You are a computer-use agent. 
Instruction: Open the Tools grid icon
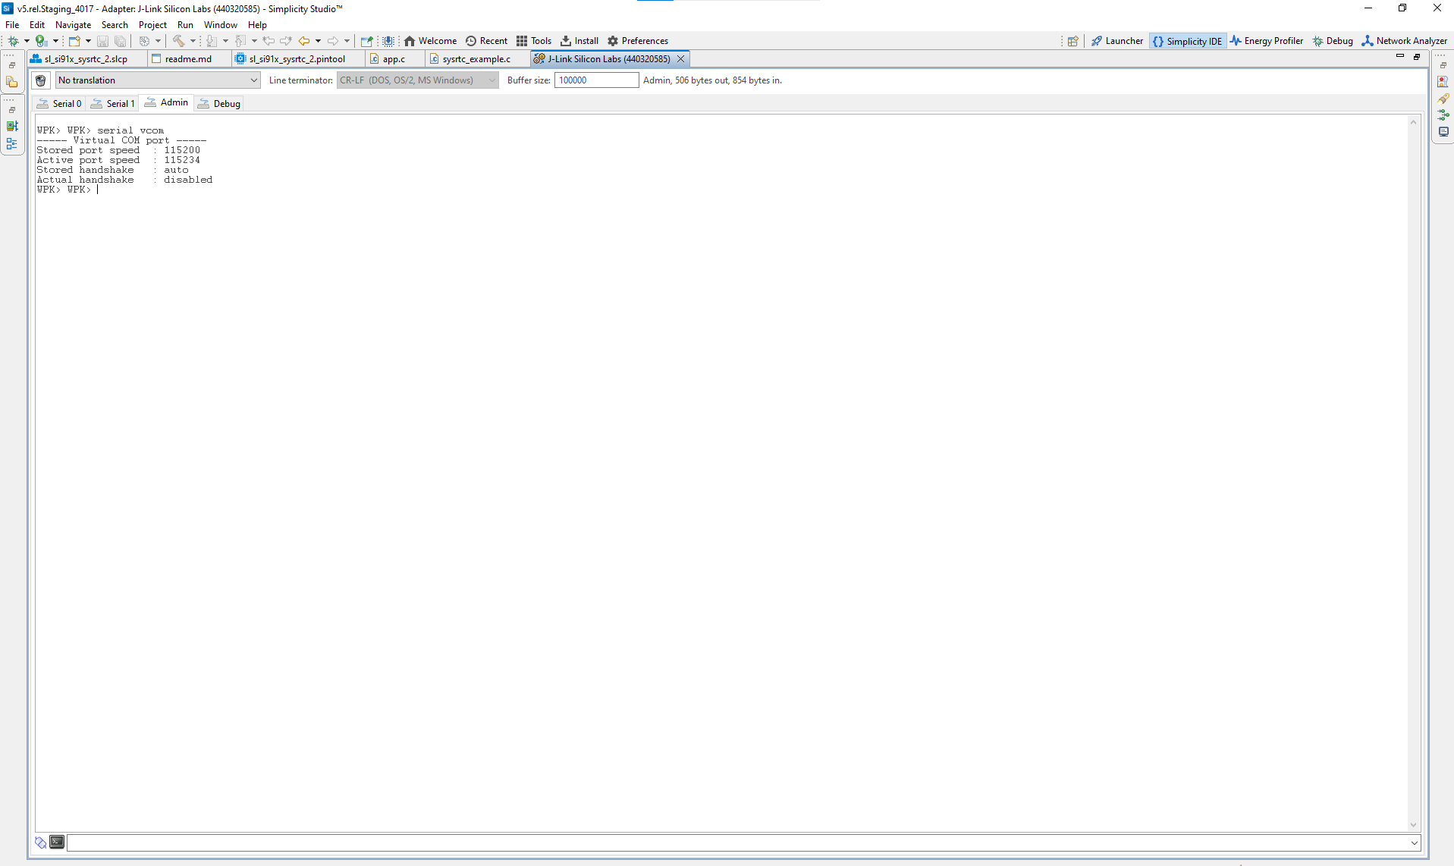pos(534,41)
